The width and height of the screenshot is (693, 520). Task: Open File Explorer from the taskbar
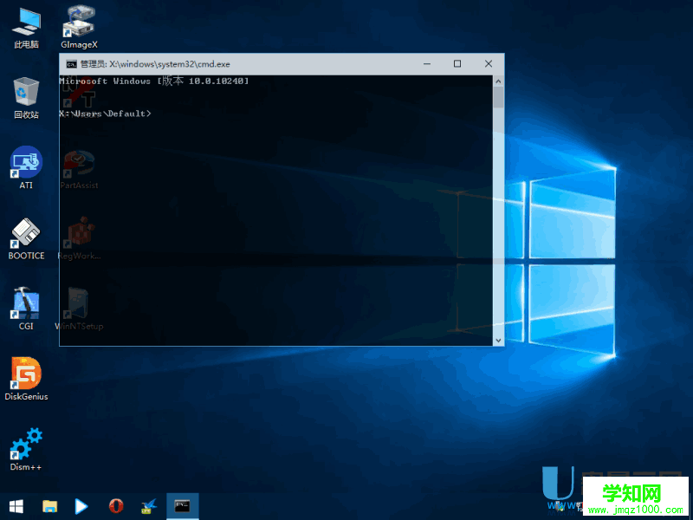49,506
